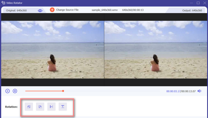Viewport: 208px width, 118px height.
Task: Click the original video preview on left
Action: click(53, 50)
